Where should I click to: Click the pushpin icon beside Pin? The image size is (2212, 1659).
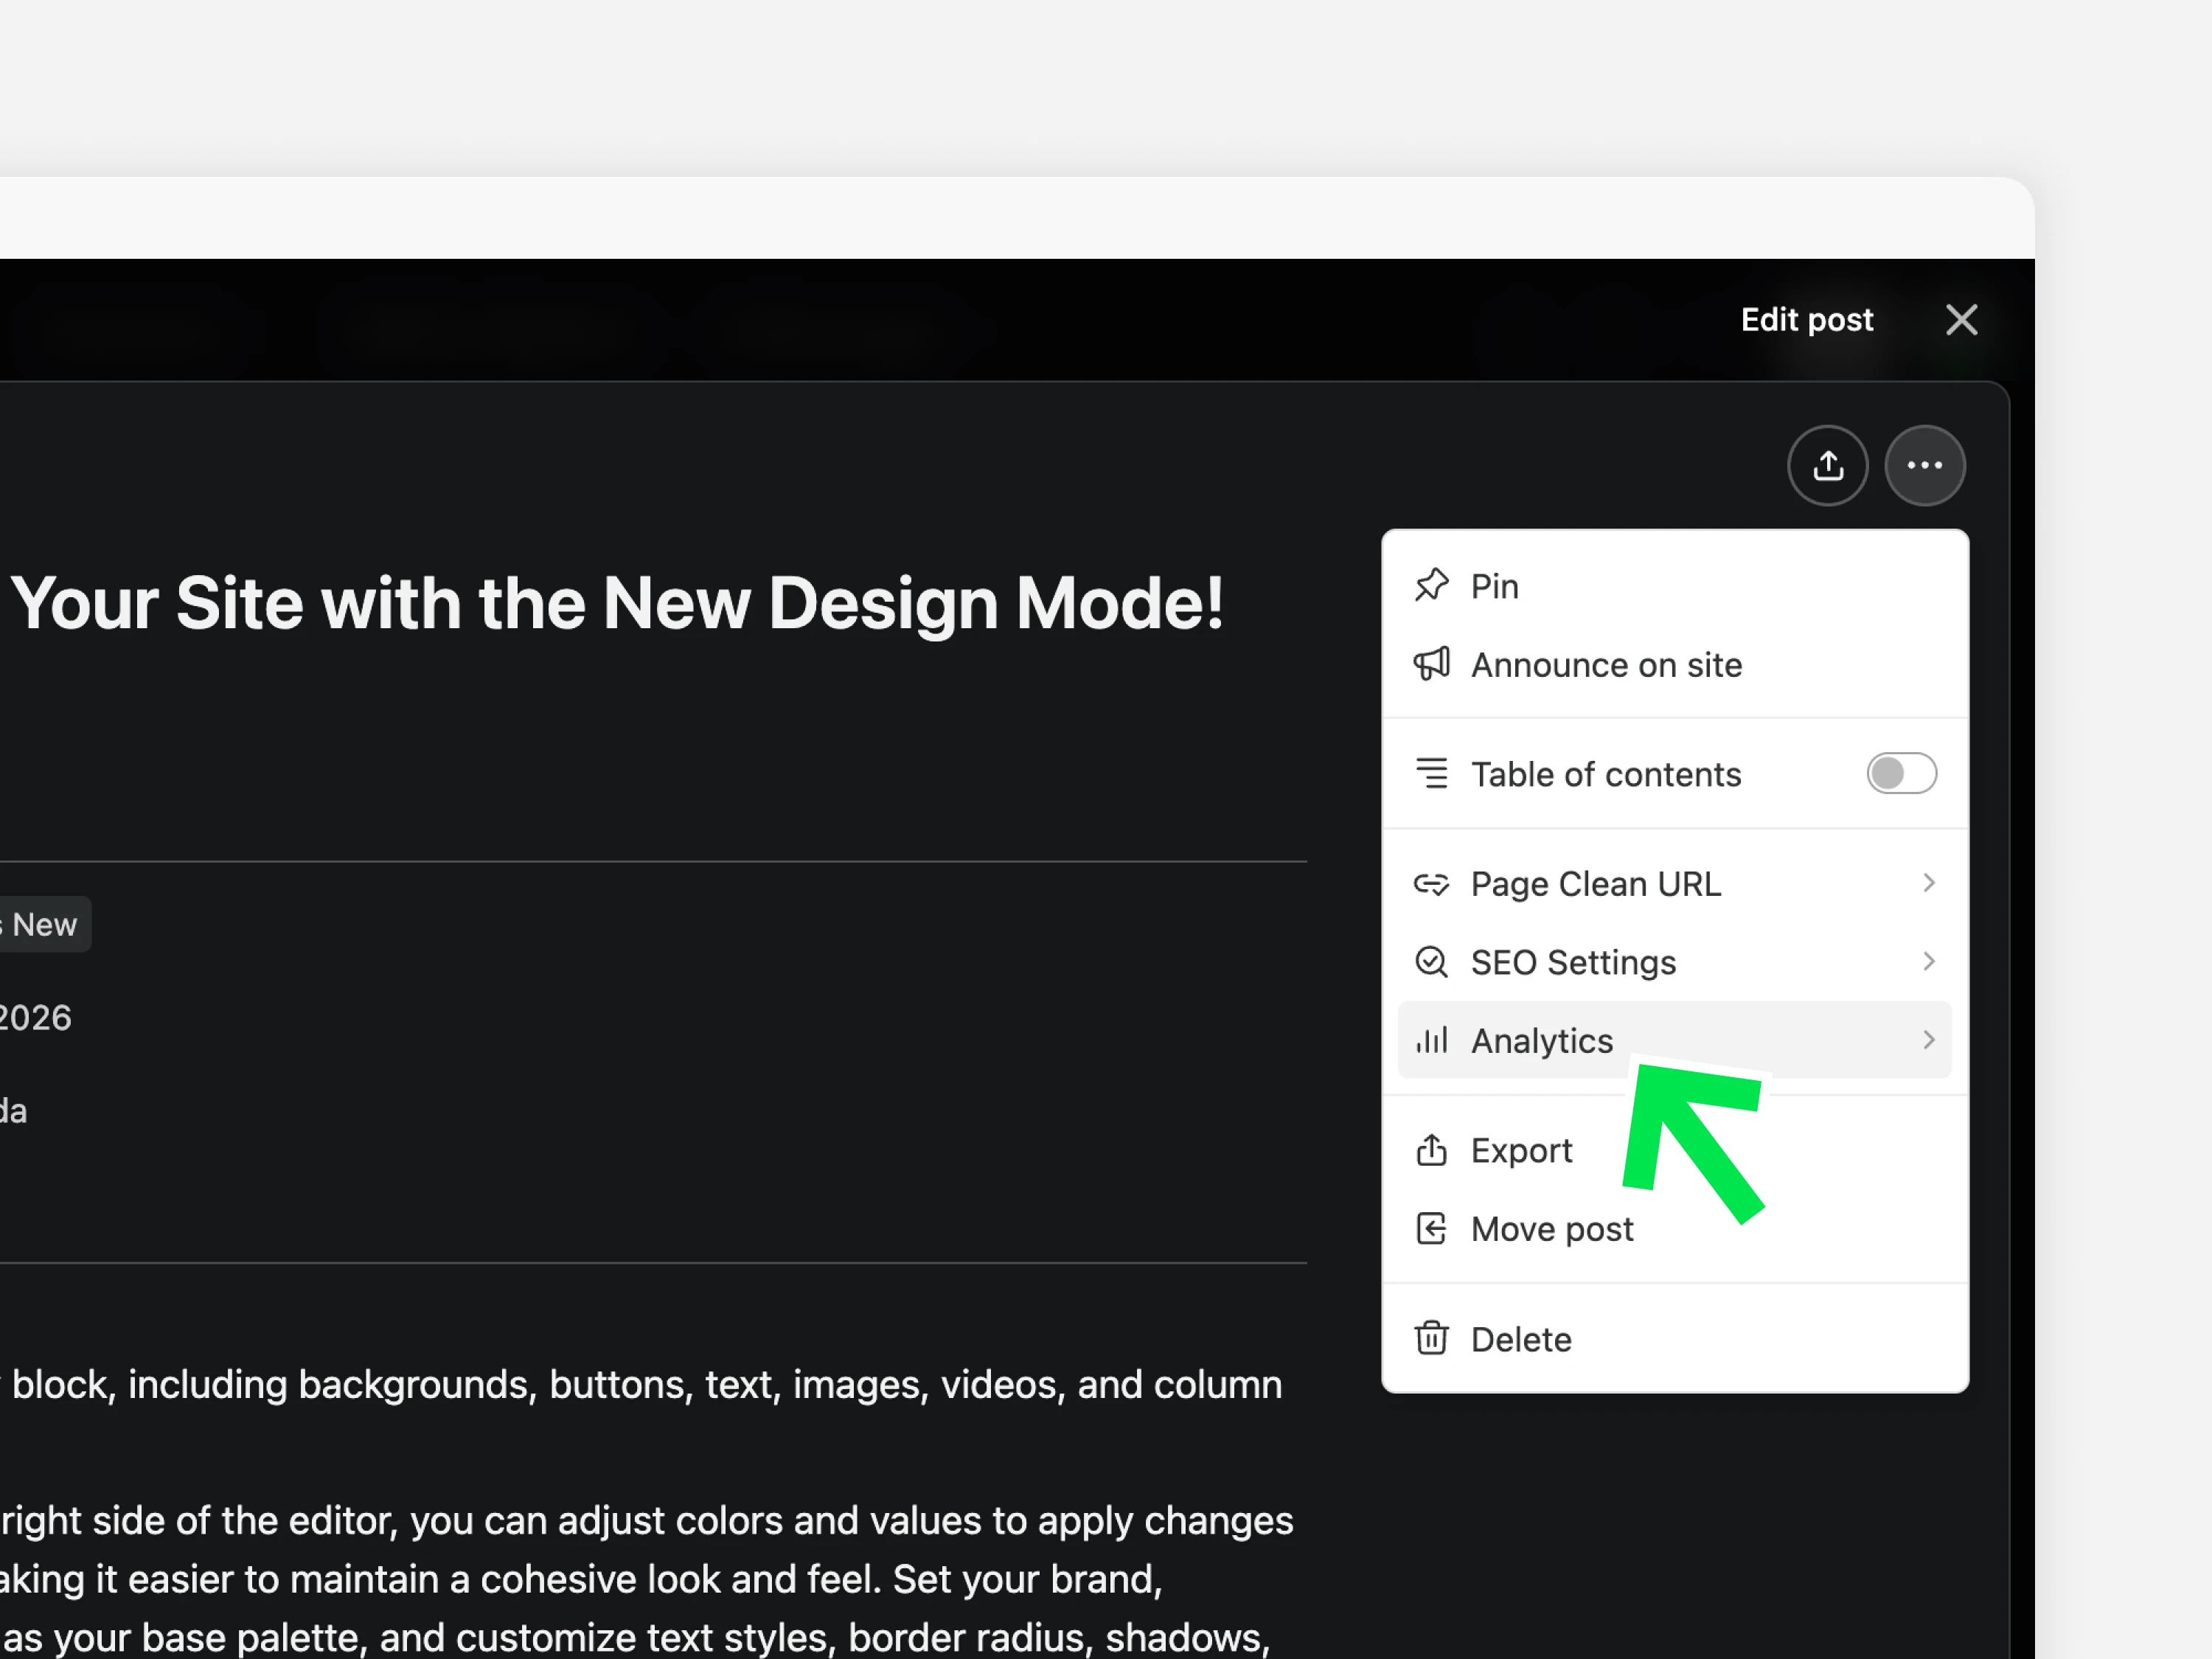coord(1431,586)
